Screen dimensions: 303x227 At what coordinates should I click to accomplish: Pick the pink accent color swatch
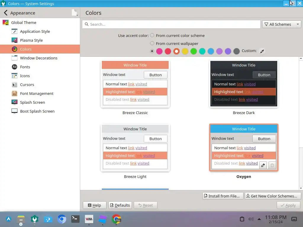[159, 51]
